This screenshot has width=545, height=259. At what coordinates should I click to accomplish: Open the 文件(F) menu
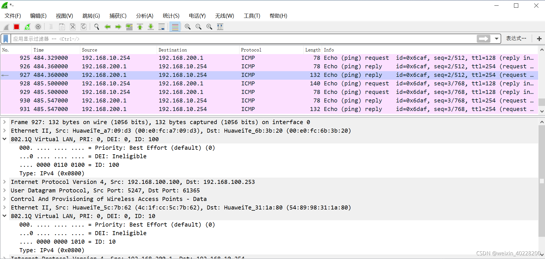click(x=13, y=16)
